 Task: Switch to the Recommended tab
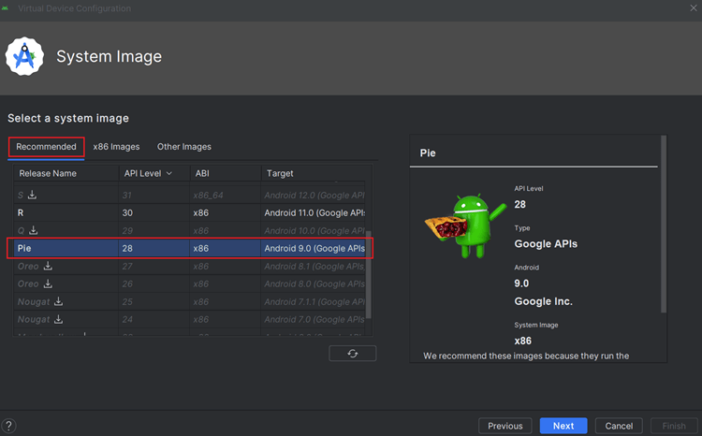(x=46, y=147)
